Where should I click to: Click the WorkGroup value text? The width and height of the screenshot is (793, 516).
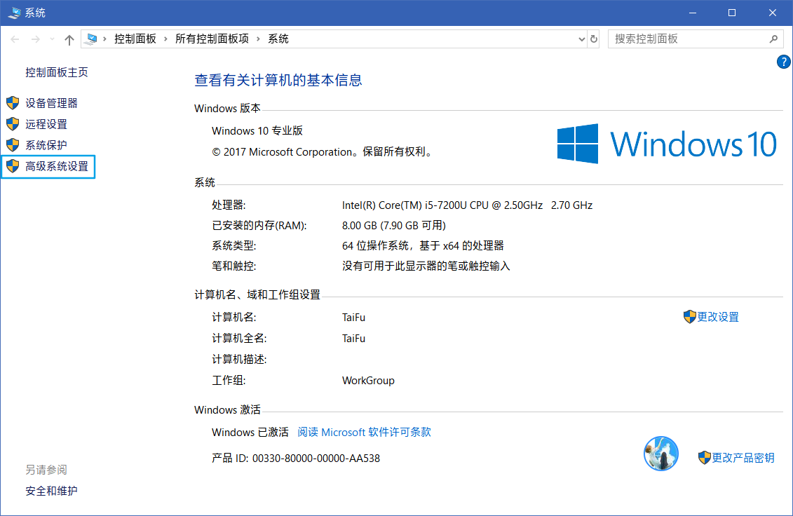coord(368,381)
